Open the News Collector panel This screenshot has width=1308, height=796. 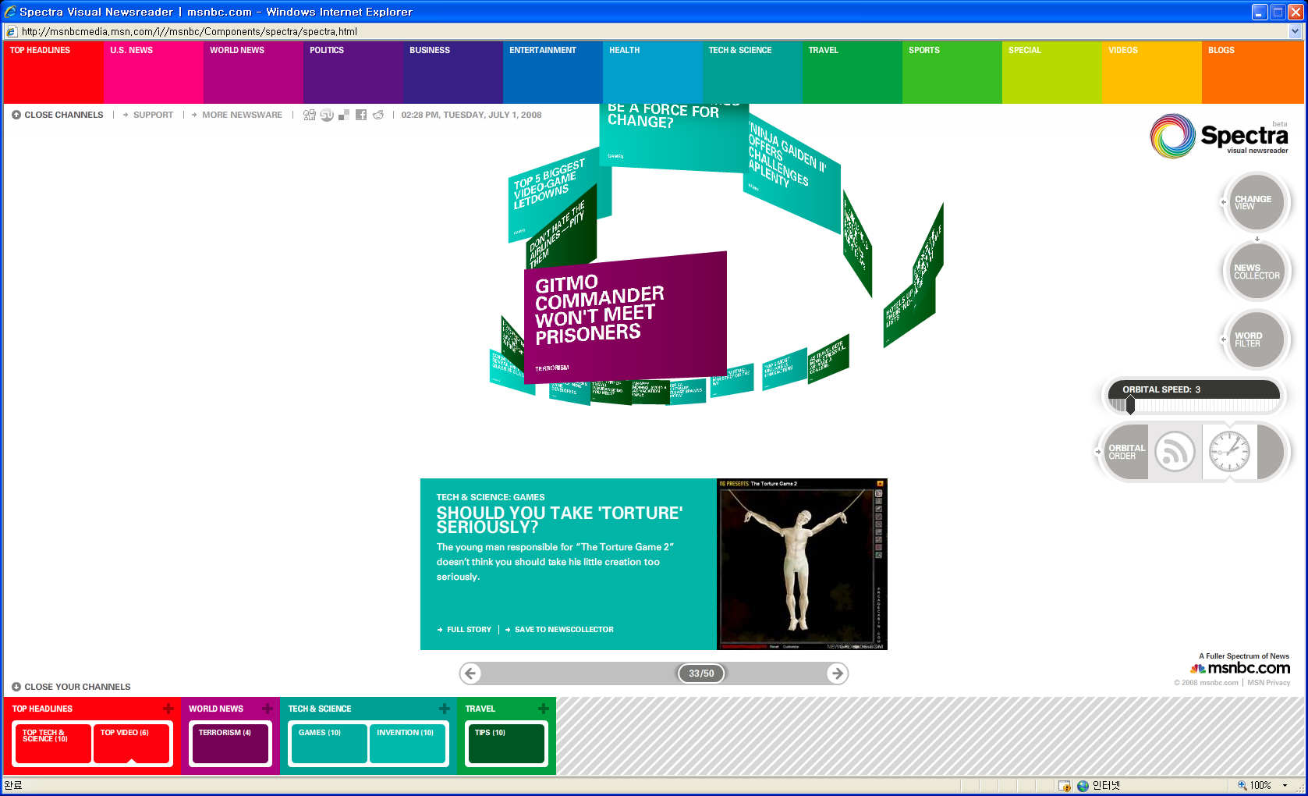click(1256, 272)
